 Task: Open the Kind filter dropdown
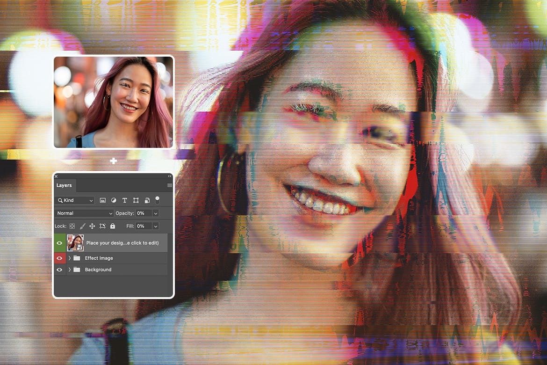(74, 200)
